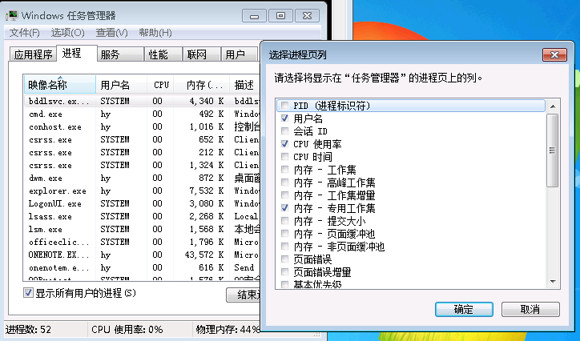The height and width of the screenshot is (341, 580).
Task: Select the officeclic... process row
Action: click(x=142, y=243)
